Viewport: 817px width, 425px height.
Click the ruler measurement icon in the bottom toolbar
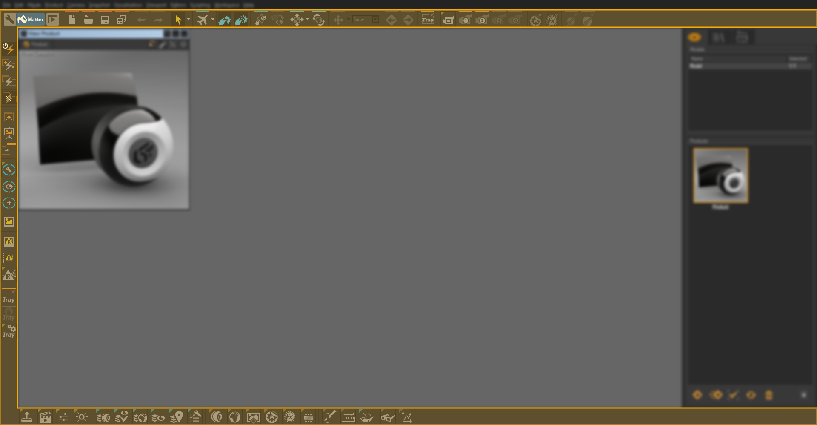(x=348, y=416)
